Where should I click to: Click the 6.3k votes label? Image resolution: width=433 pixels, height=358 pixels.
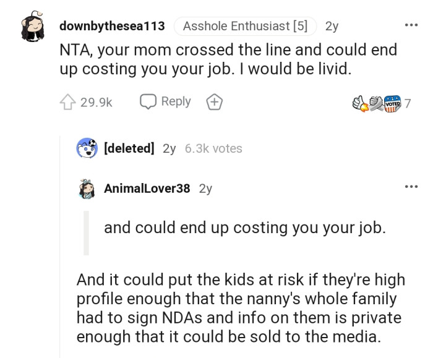213,148
